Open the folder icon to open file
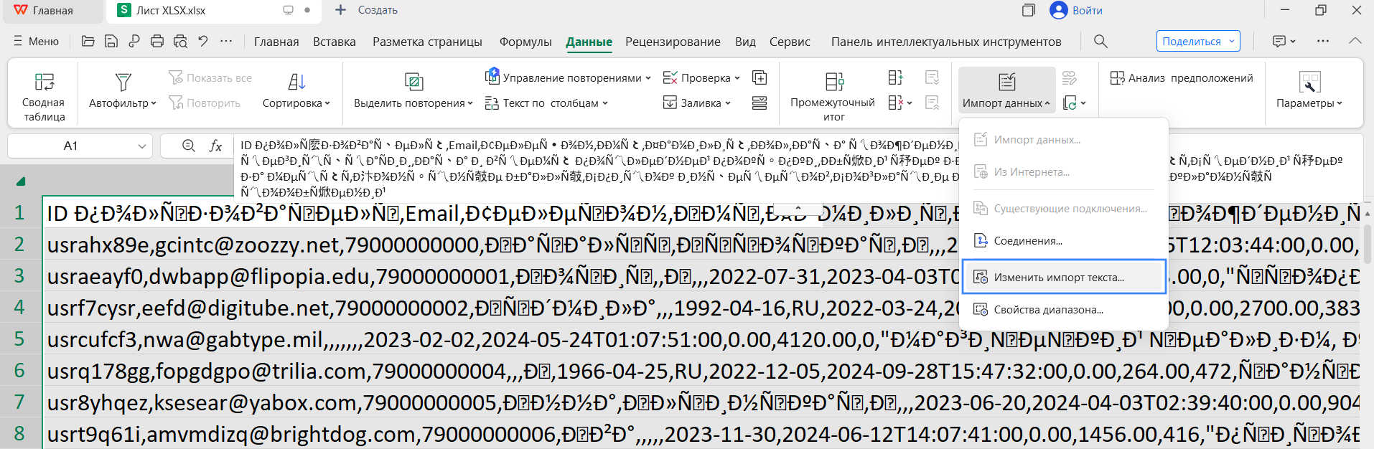The width and height of the screenshot is (1374, 449). point(88,42)
